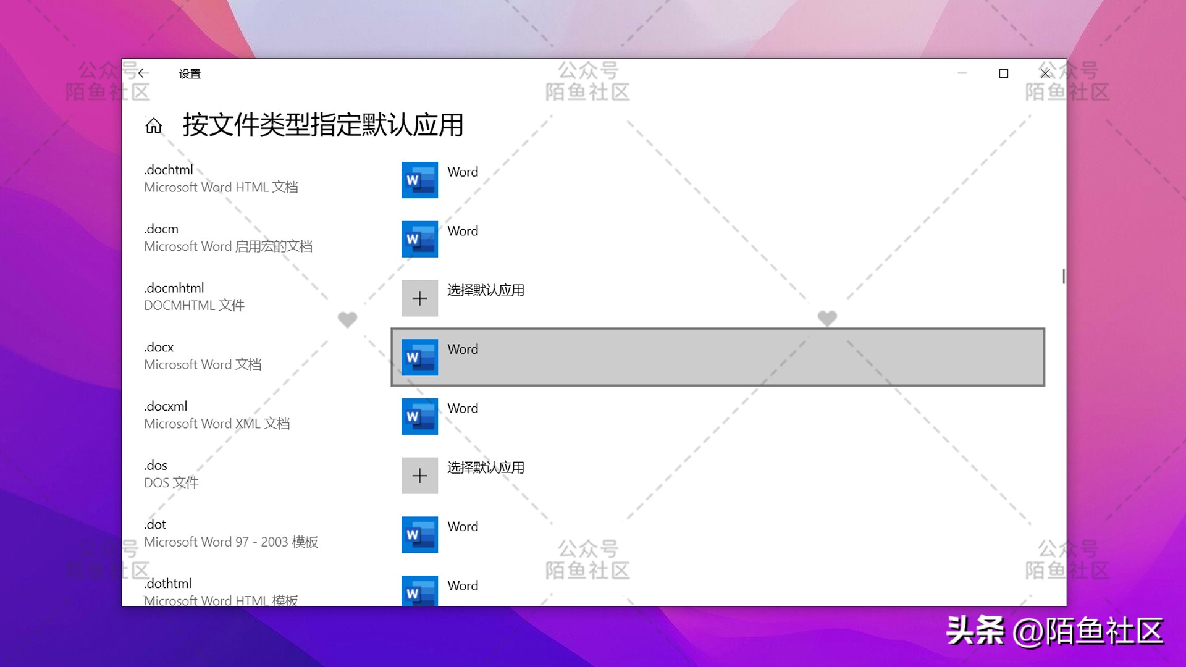
Task: Change the .docm default via Word label
Action: pyautogui.click(x=463, y=231)
